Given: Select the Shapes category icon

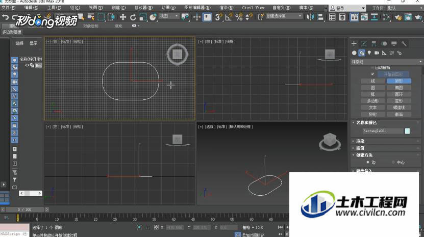Looking at the screenshot, I should coord(362,53).
